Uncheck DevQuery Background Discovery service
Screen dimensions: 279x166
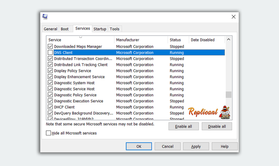(50, 113)
